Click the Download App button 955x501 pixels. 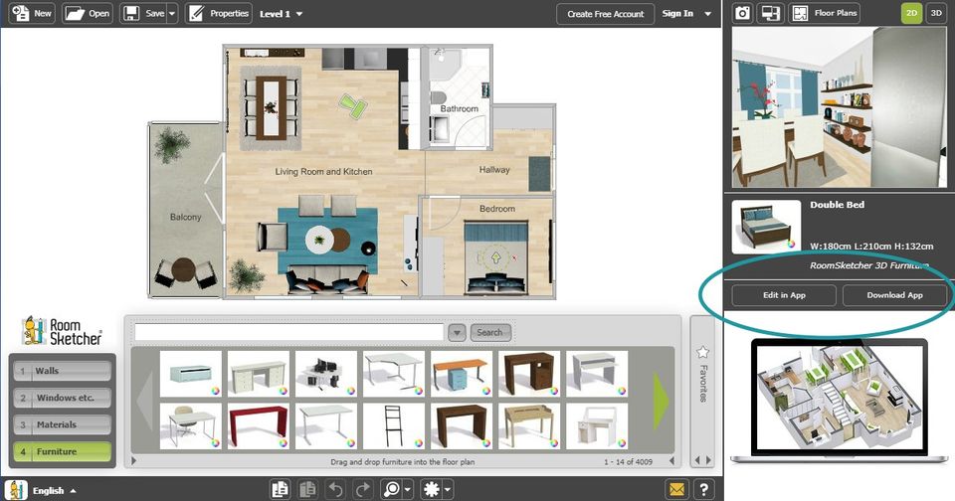point(894,295)
